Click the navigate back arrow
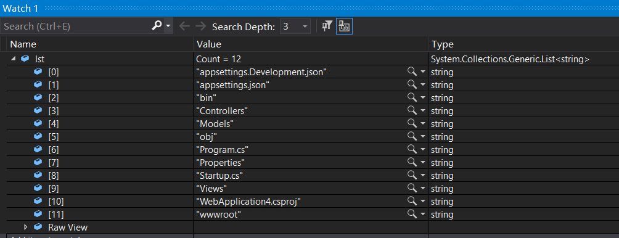The width and height of the screenshot is (619, 238). pos(184,27)
